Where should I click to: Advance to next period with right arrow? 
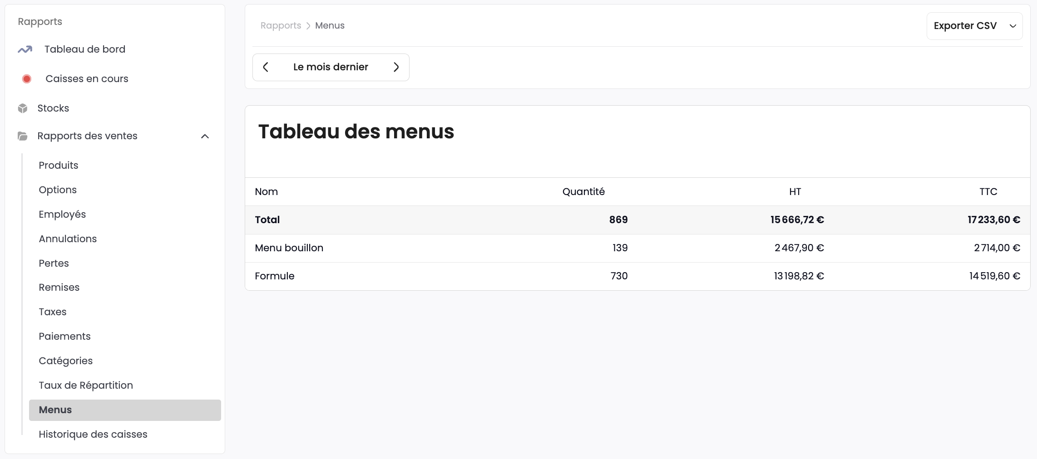[396, 67]
